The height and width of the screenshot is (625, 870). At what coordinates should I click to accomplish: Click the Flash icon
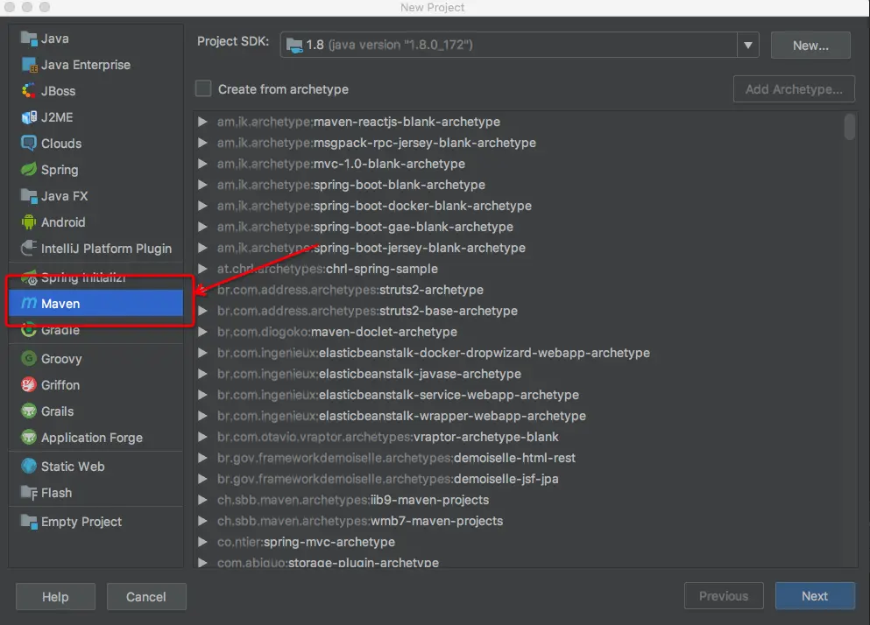pyautogui.click(x=28, y=493)
